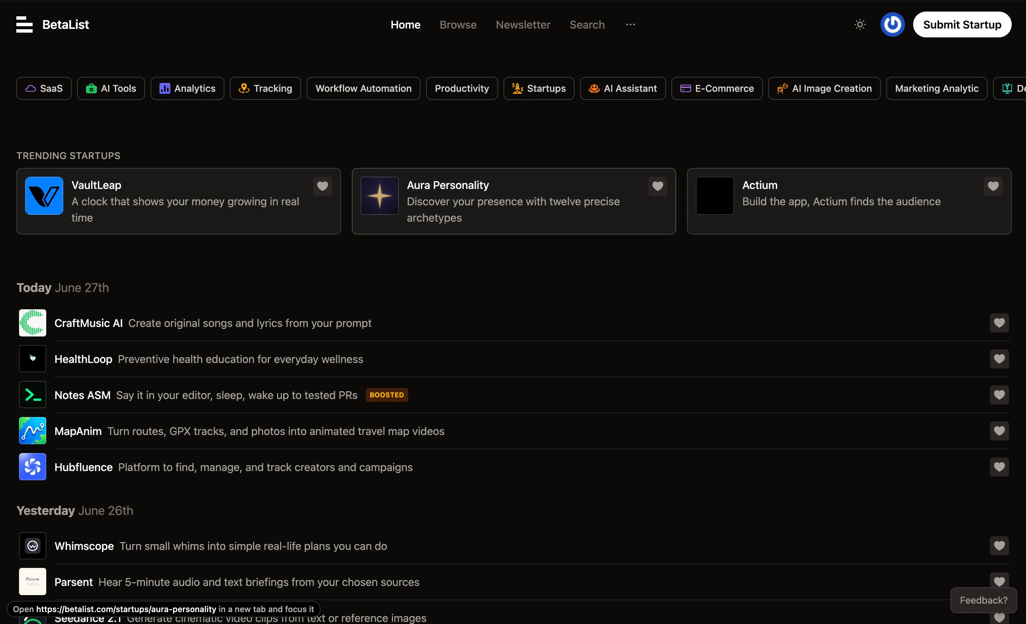Select the Marketing Analytic tag
The image size is (1026, 624).
(937, 88)
